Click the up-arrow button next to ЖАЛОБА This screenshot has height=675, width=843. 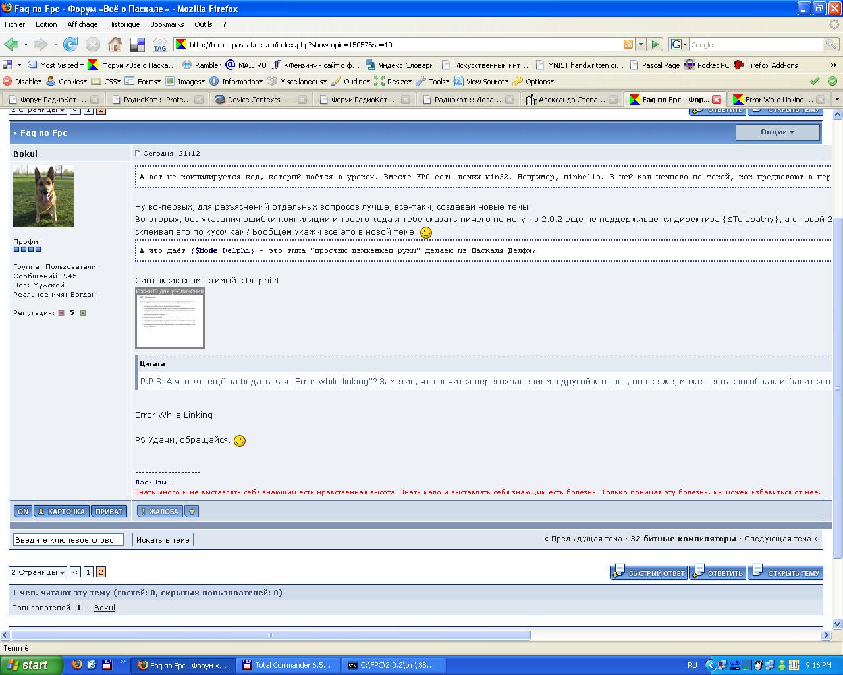pyautogui.click(x=192, y=511)
